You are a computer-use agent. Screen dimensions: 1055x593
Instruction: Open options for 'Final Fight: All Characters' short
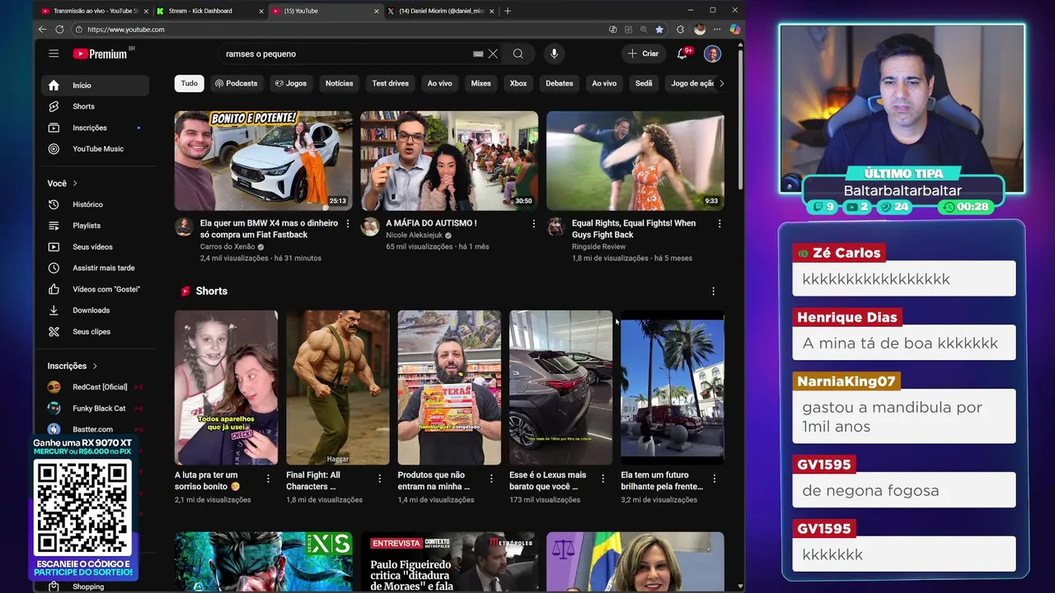379,479
